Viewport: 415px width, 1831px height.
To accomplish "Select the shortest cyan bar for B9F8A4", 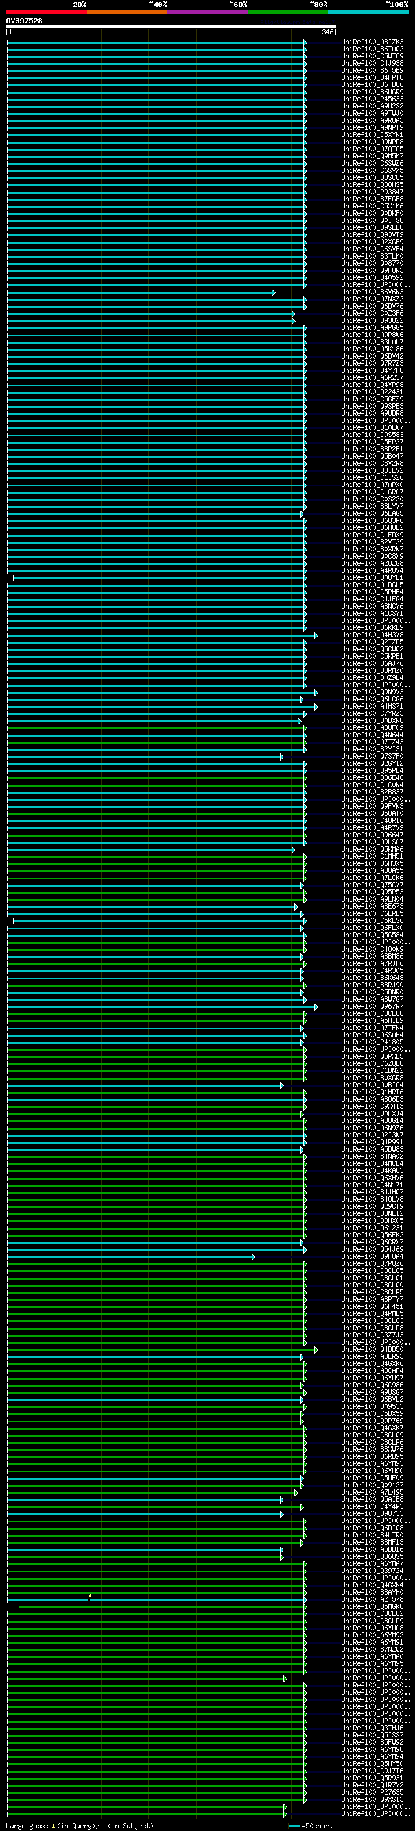I will click(x=131, y=1257).
